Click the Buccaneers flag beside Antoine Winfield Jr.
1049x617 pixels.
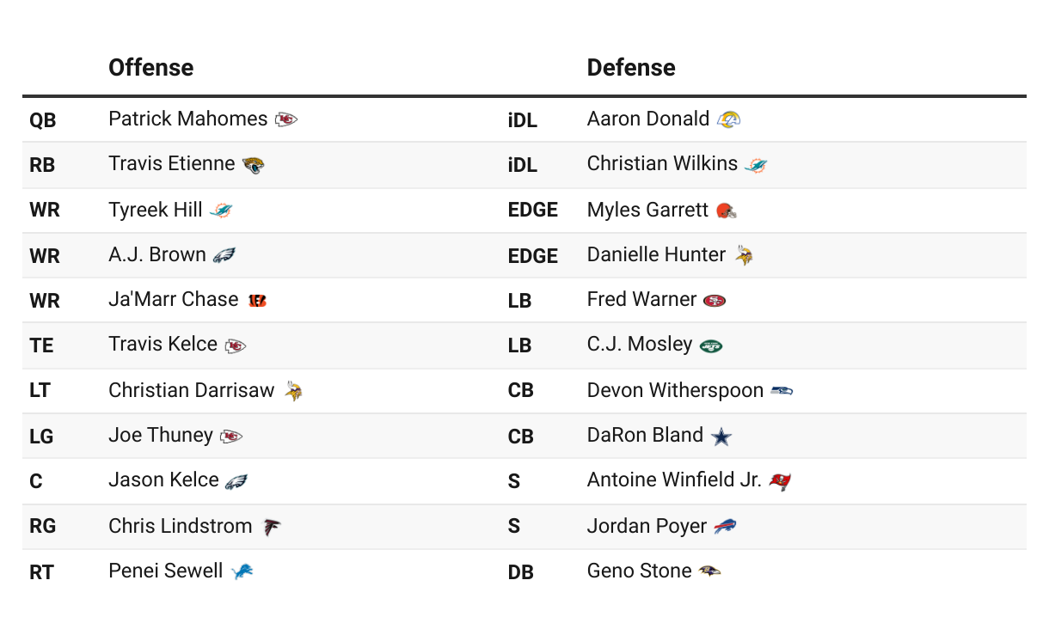(780, 481)
